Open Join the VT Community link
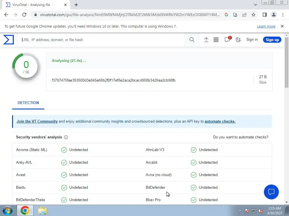Viewport: 289px width, 216px height. (x=37, y=121)
